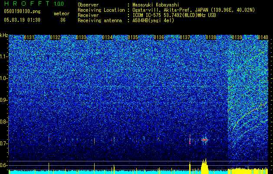
Task: Click the 'meteor' count label
Action: point(62,13)
